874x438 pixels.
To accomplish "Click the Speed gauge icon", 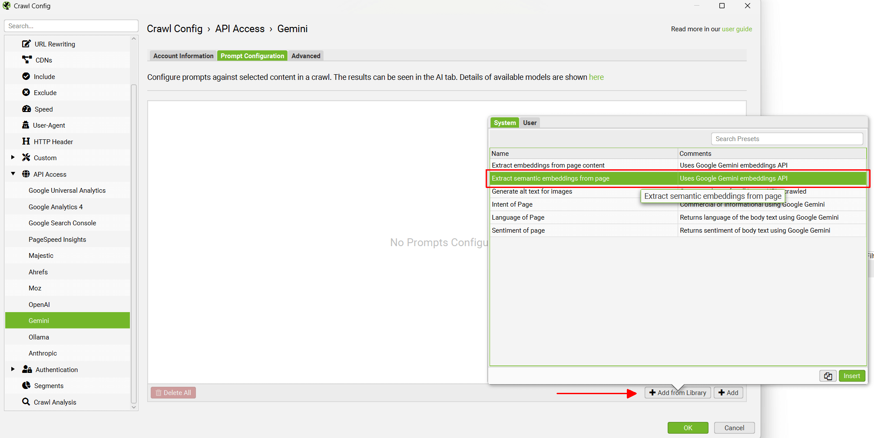I will coord(26,109).
